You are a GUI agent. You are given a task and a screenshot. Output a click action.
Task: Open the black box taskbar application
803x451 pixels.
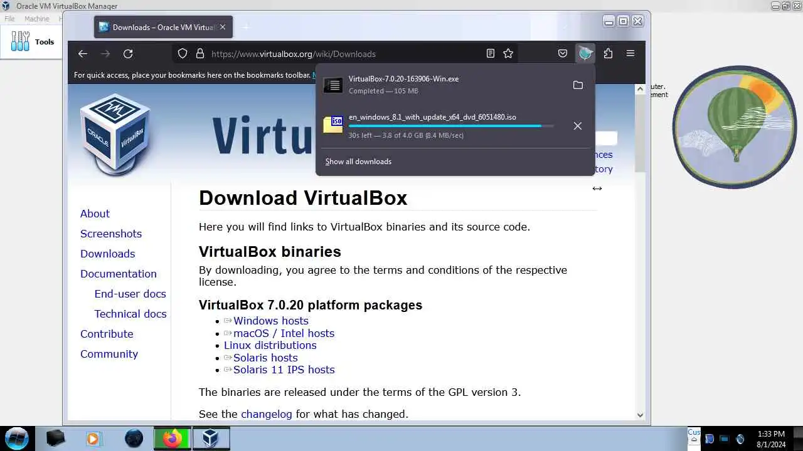(x=55, y=438)
